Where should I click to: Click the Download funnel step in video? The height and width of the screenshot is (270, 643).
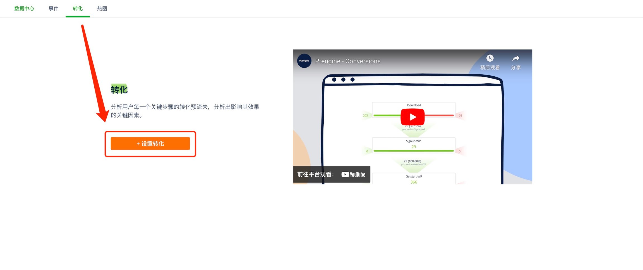pyautogui.click(x=414, y=105)
